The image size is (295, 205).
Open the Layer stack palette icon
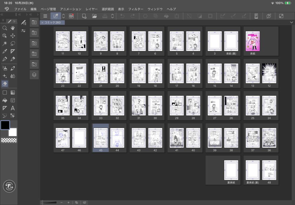click(x=34, y=75)
